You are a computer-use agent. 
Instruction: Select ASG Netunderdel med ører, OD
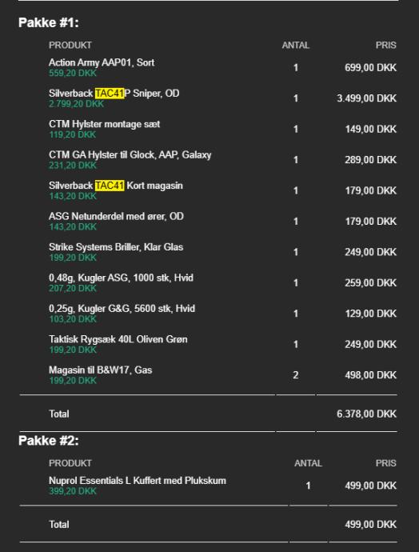pyautogui.click(x=116, y=216)
